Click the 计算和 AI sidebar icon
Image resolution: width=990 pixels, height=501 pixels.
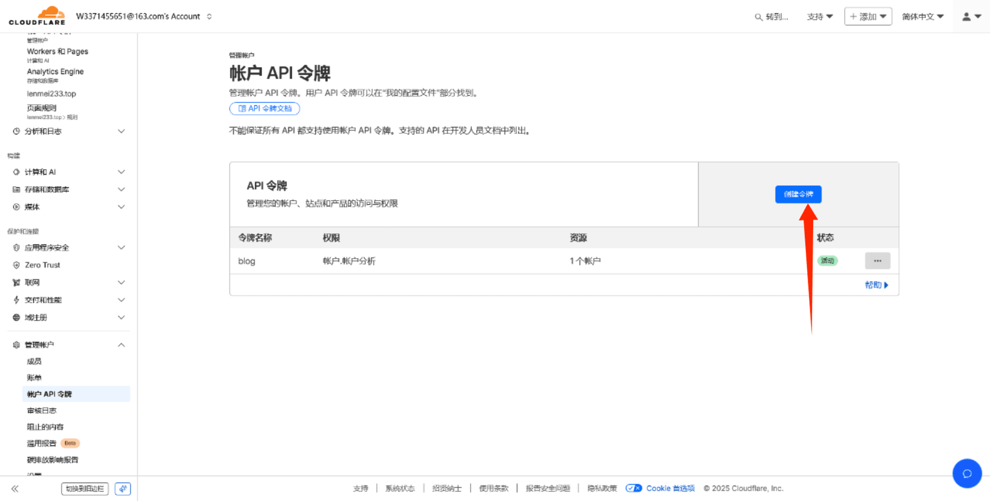coord(16,171)
